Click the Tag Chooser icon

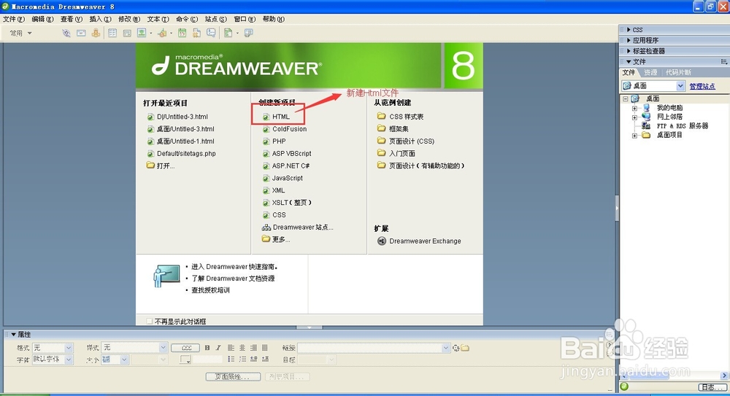click(x=249, y=33)
